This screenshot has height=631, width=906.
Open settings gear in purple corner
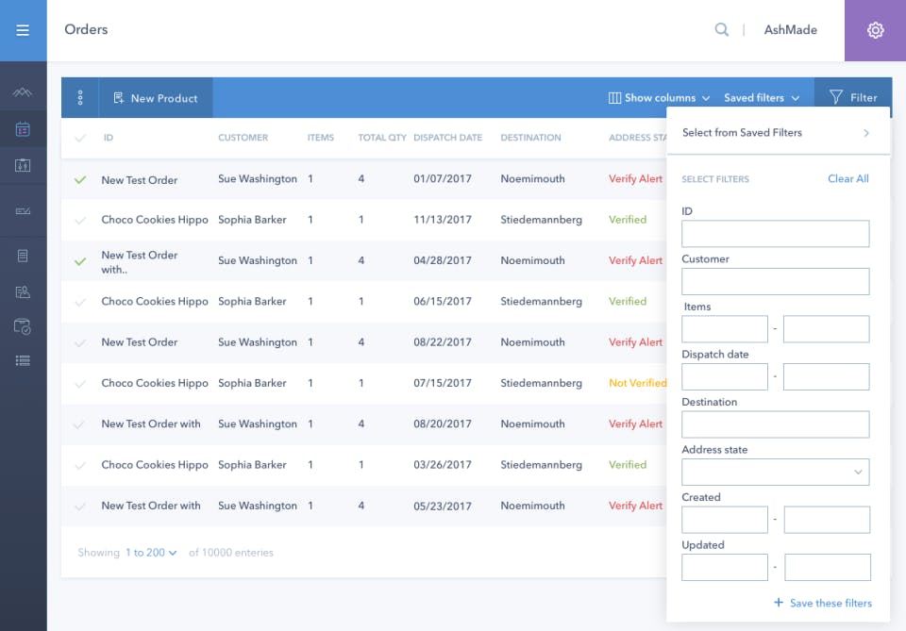coord(875,30)
